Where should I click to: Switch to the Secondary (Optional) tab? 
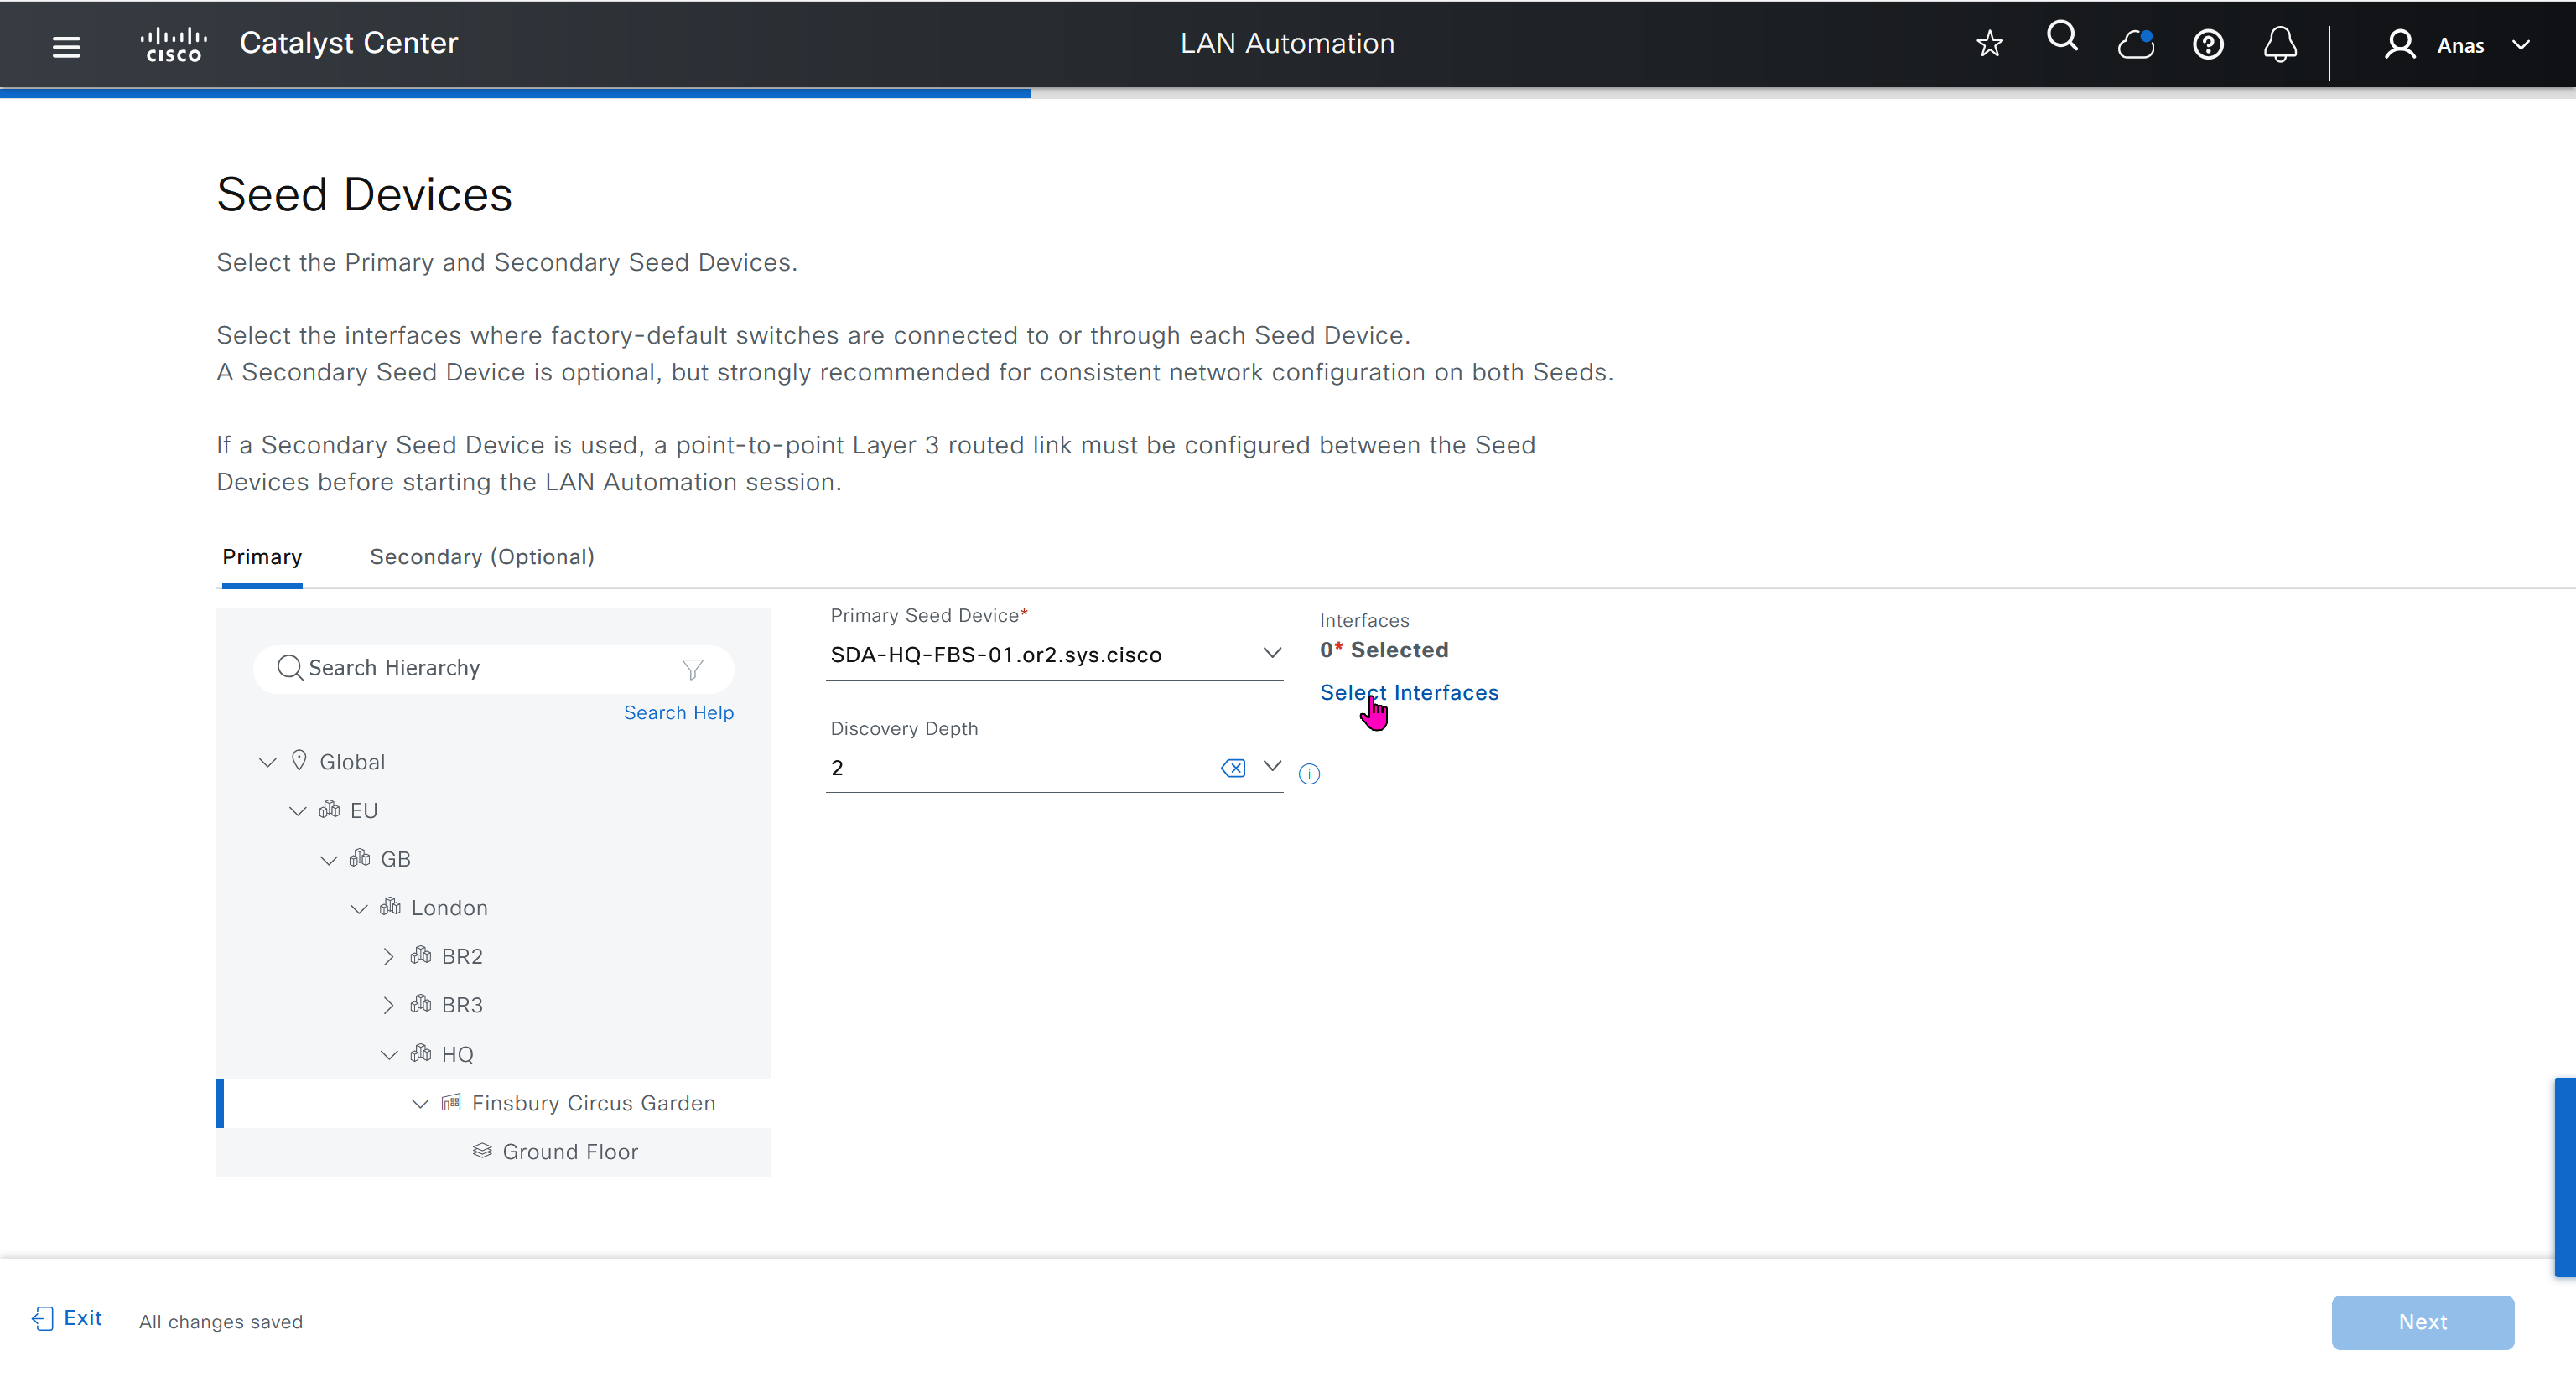coord(482,556)
